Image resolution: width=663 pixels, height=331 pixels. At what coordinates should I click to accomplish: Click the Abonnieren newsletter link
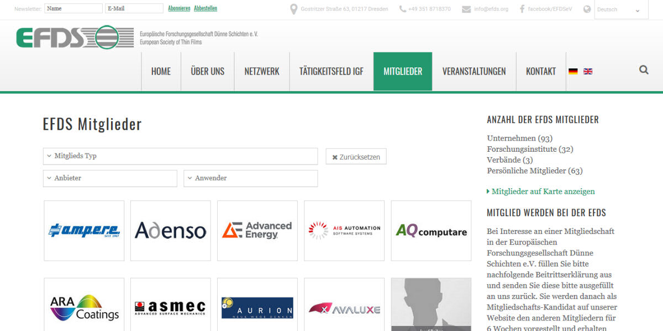[x=179, y=8]
